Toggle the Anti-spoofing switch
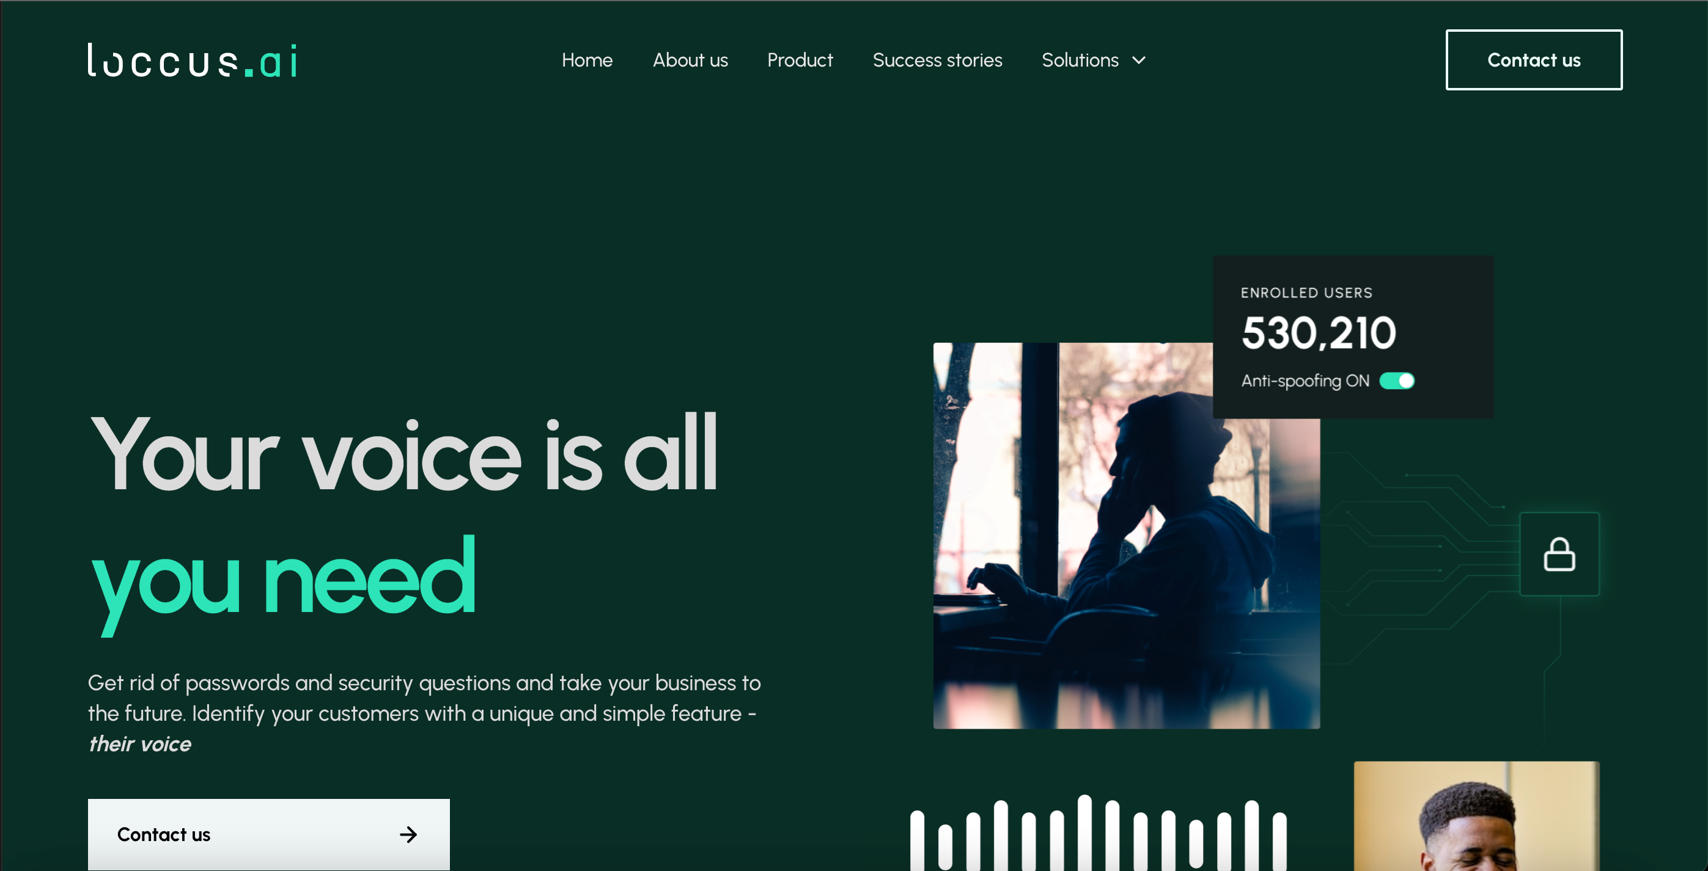Screen dimensions: 1708x871 click(x=1396, y=381)
